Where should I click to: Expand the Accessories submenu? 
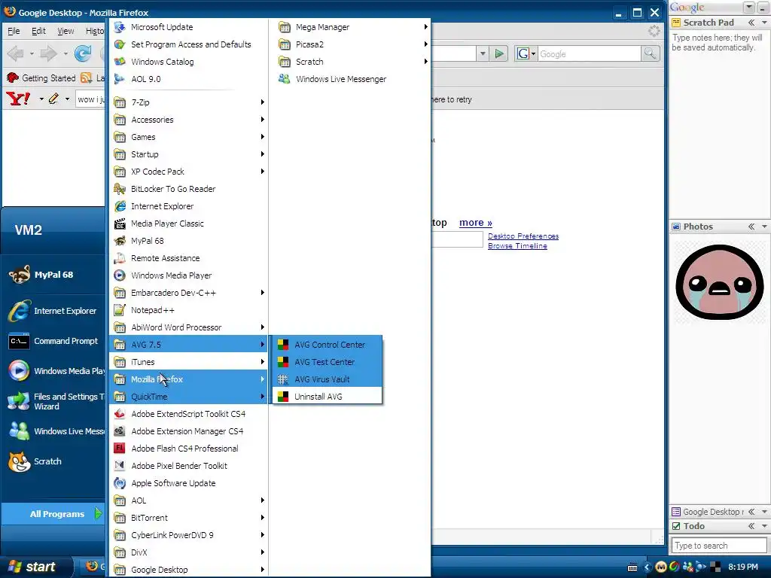coord(189,120)
